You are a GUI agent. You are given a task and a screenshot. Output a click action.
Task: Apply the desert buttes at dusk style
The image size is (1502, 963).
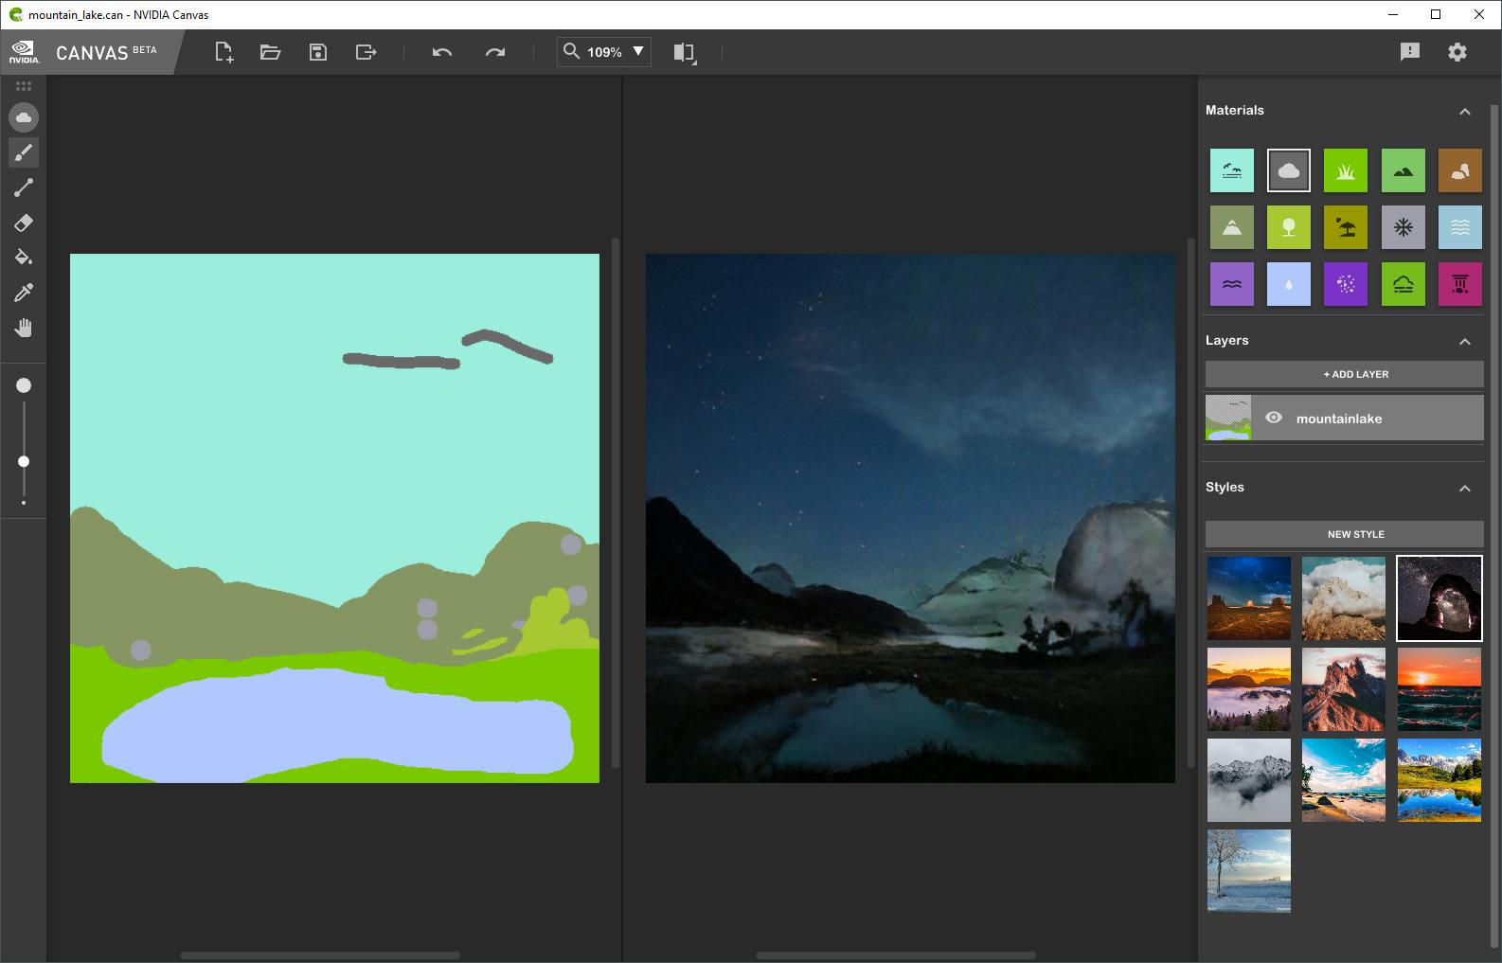pyautogui.click(x=1249, y=598)
